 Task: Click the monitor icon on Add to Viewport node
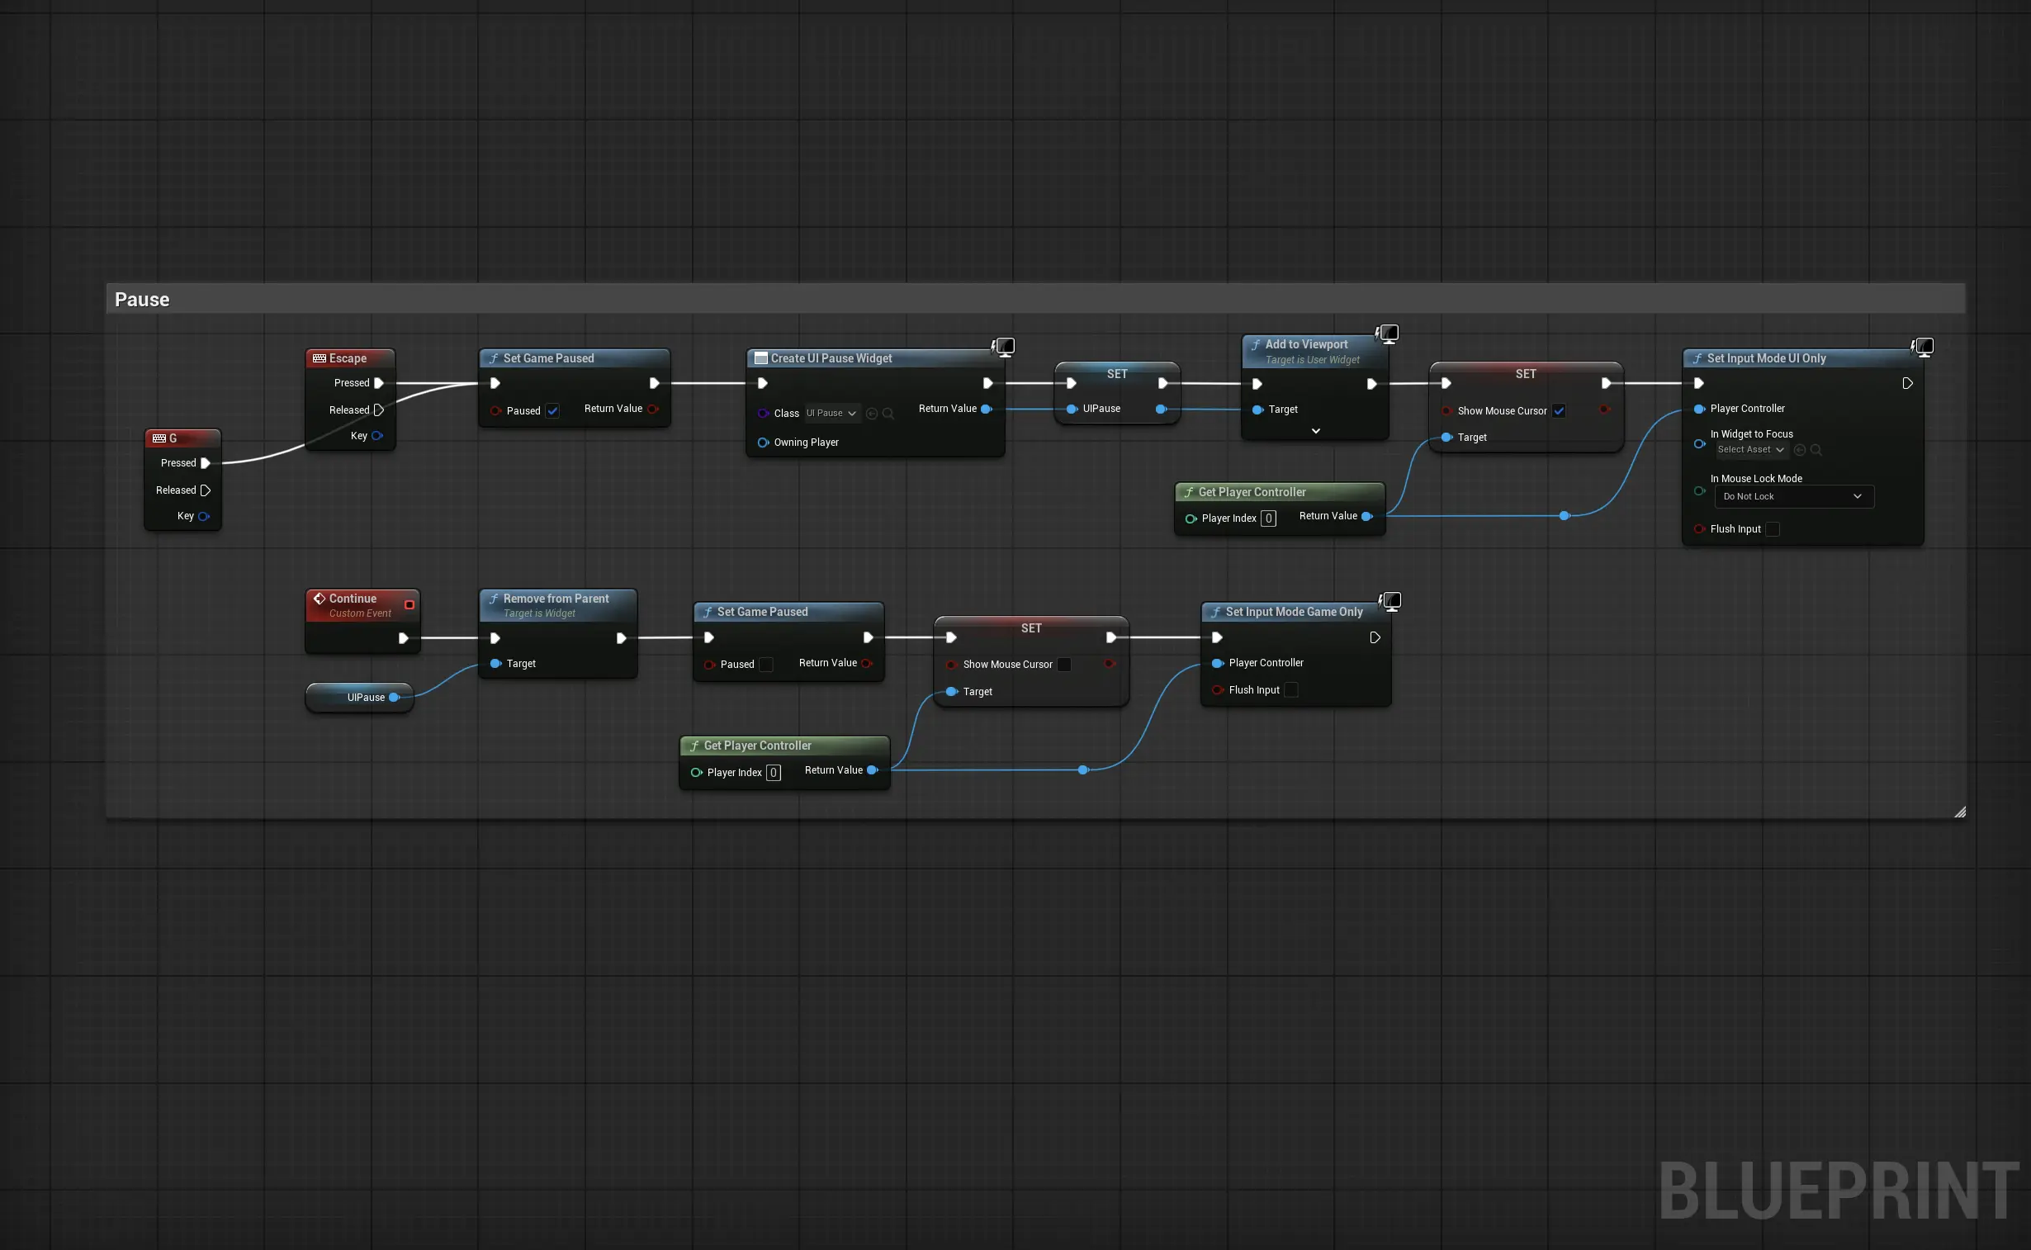1388,334
